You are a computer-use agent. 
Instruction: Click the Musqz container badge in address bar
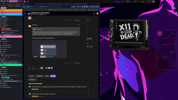[74, 7]
